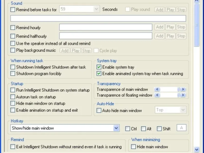Tick the Ctrl hotkey checkbox

(127, 129)
